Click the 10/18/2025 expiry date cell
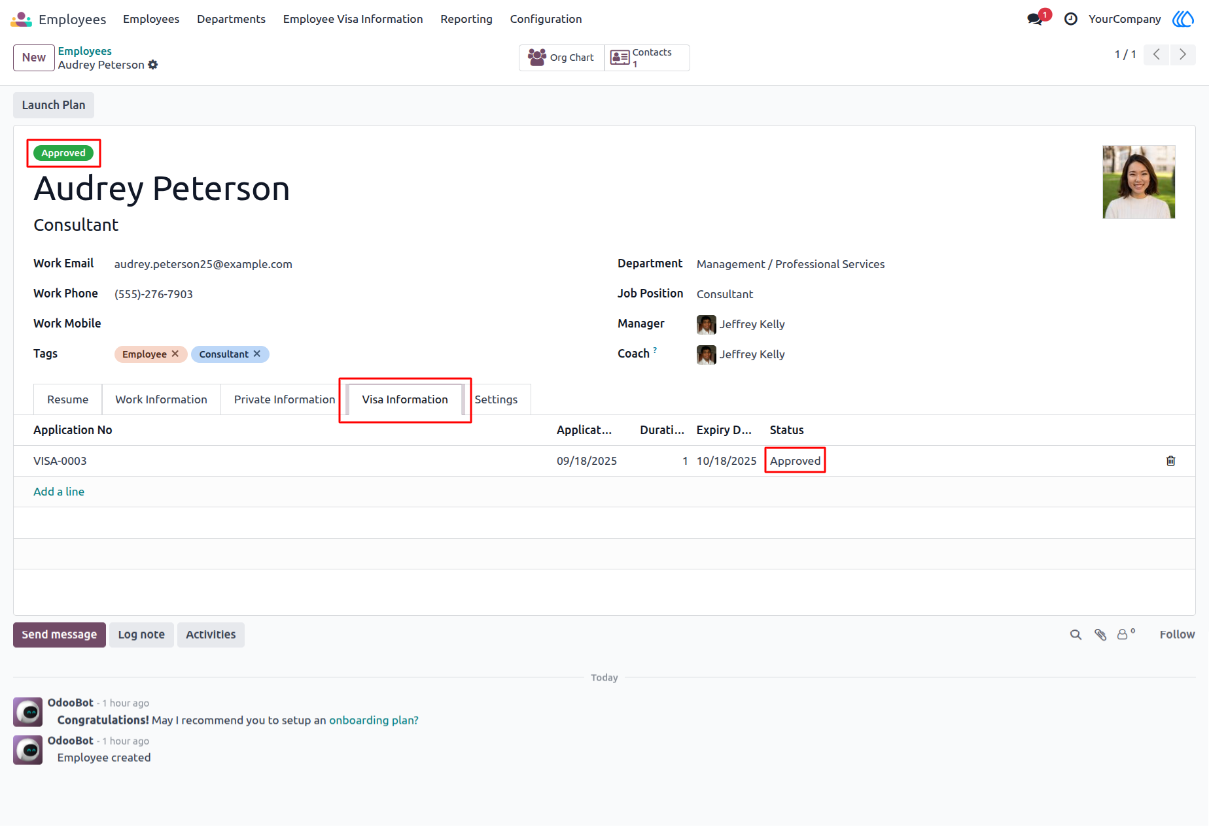Viewport: 1209px width, 827px height. click(x=726, y=461)
